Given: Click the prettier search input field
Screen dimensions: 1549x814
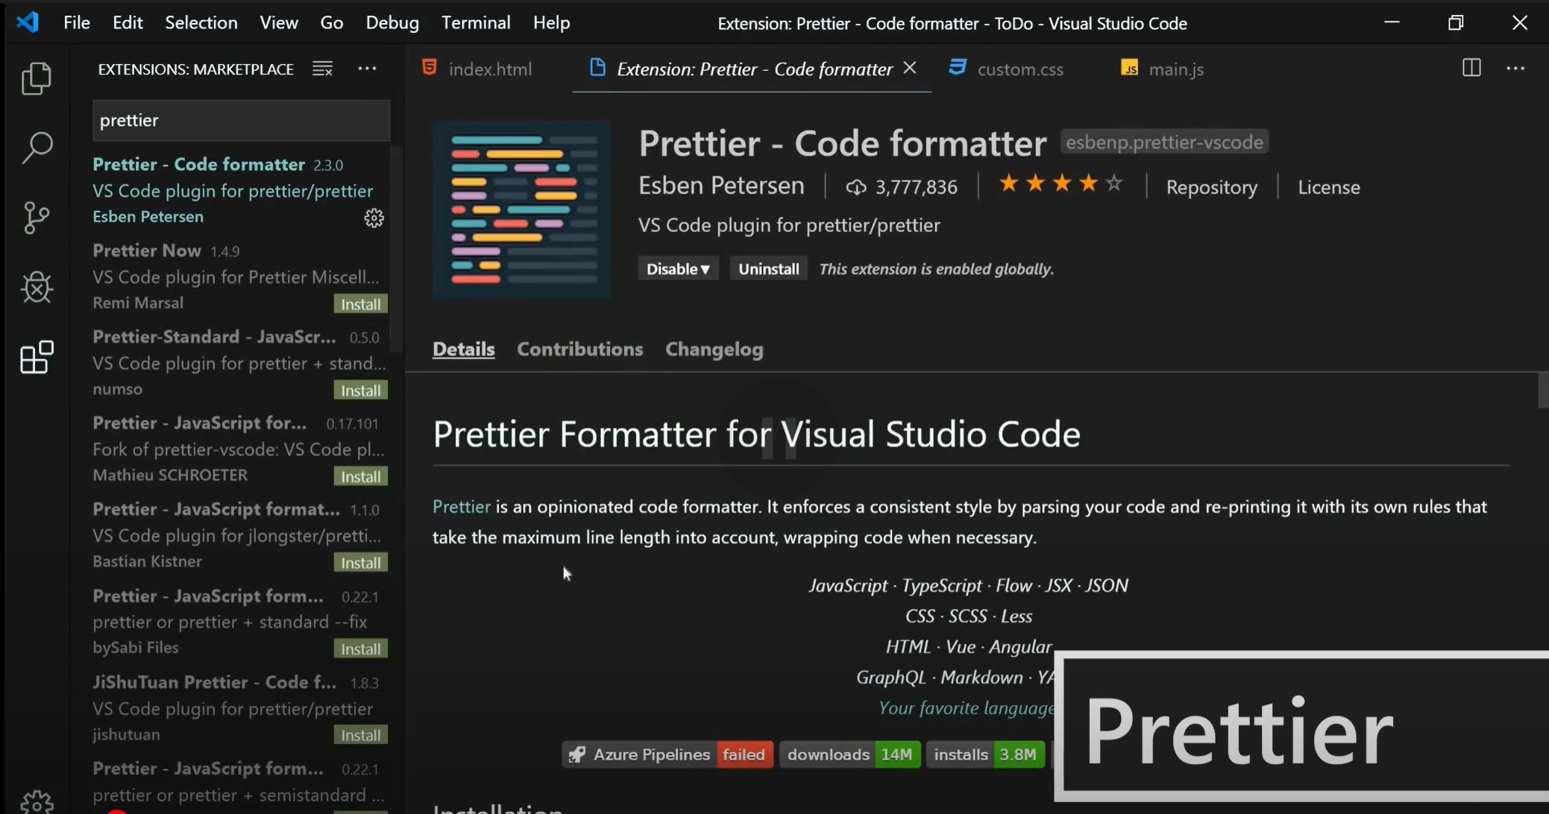Looking at the screenshot, I should (240, 121).
